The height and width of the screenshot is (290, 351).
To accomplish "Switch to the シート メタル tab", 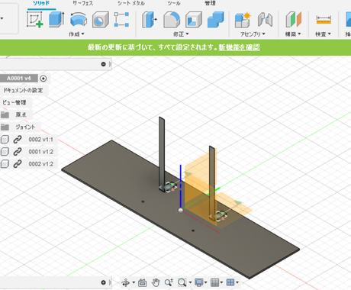I will 131,3.
